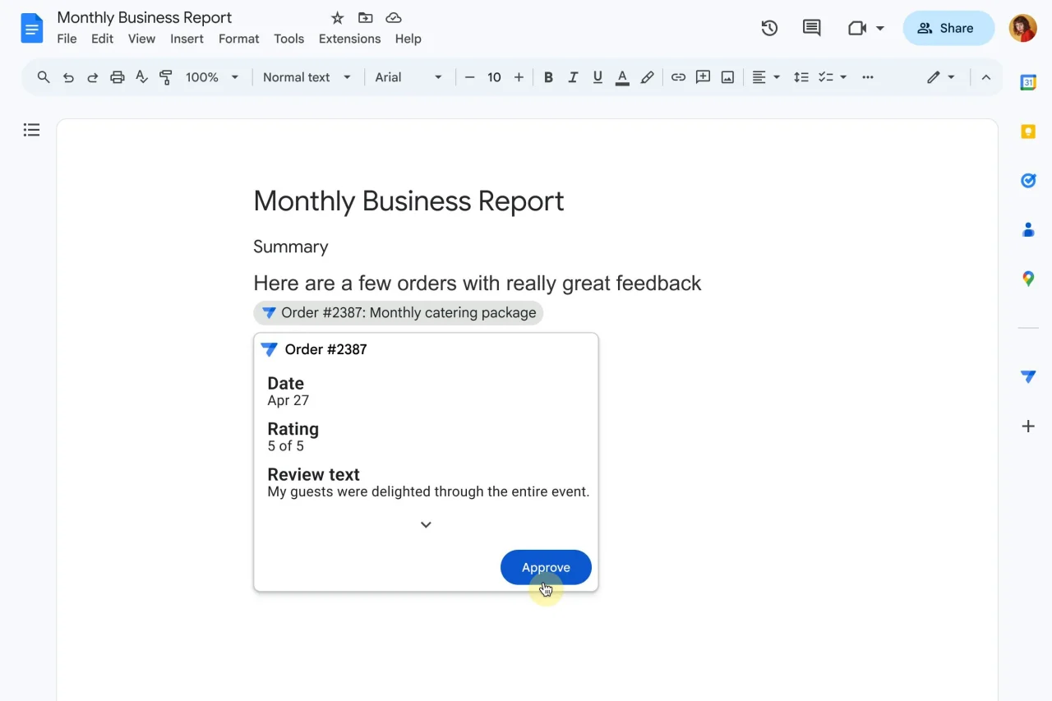This screenshot has height=701, width=1052.
Task: Open the Extensions menu
Action: pos(349,39)
